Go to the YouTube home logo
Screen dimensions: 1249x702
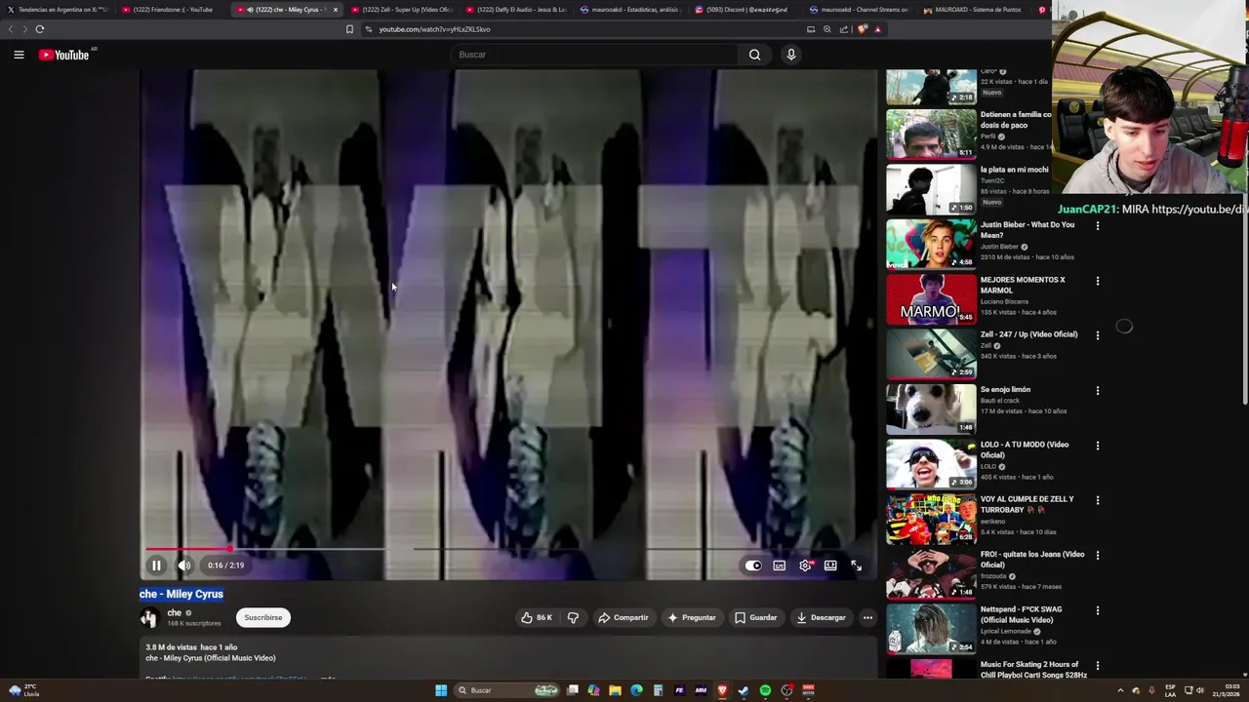(64, 55)
